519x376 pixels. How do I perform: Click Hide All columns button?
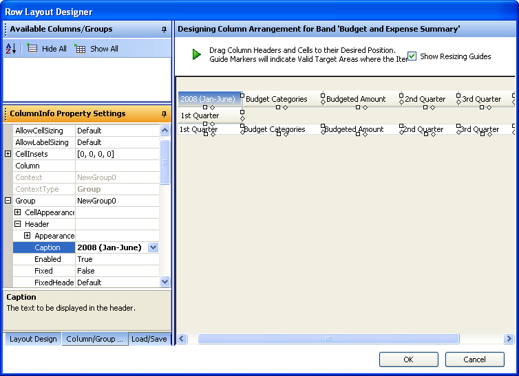pyautogui.click(x=47, y=49)
